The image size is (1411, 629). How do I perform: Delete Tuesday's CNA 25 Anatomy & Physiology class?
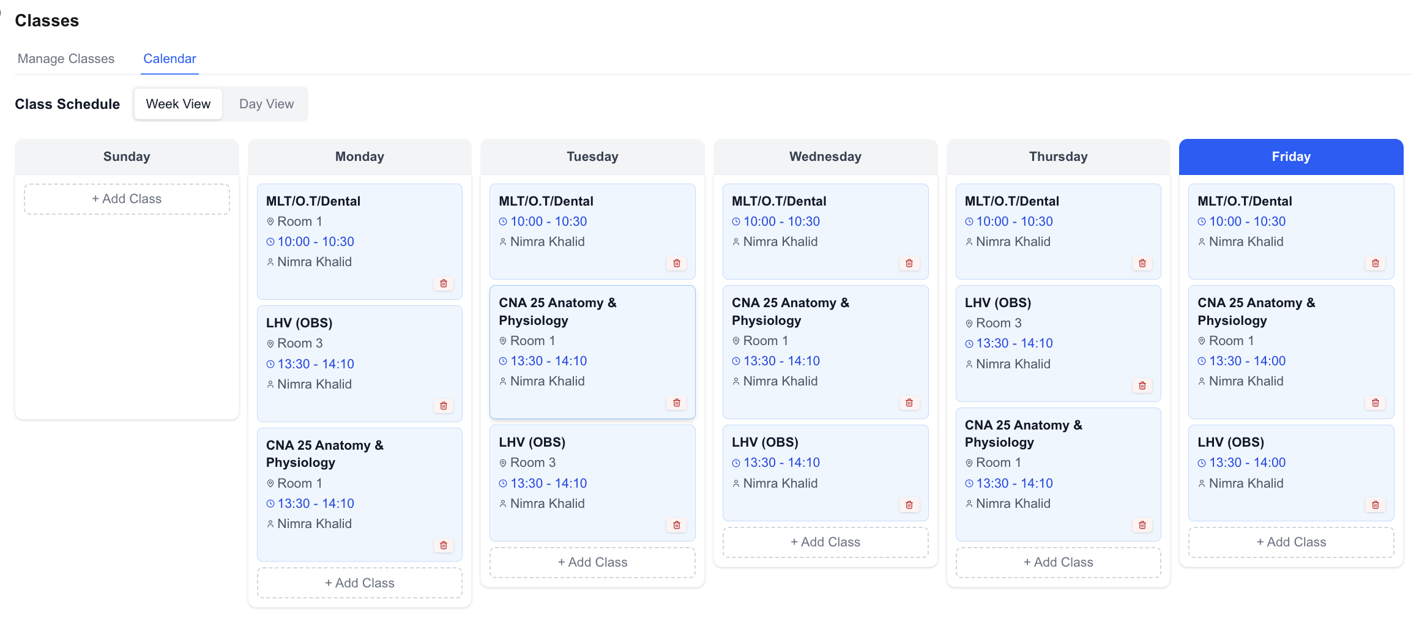coord(677,403)
